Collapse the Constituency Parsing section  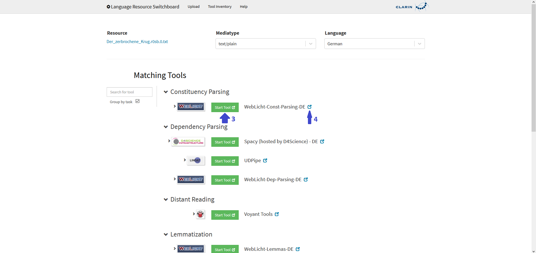point(166,92)
